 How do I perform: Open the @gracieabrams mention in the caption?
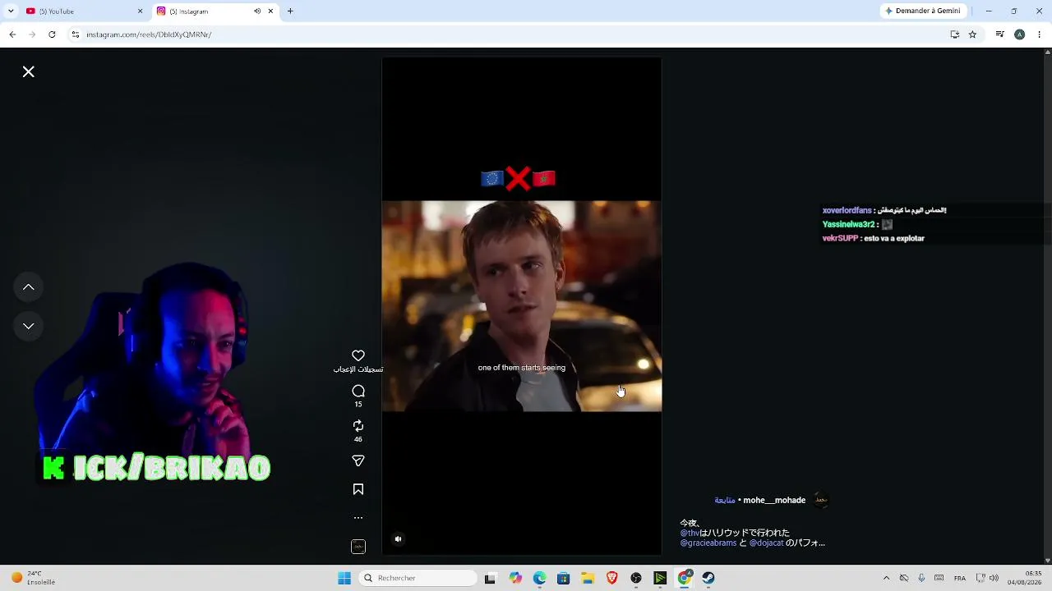(708, 543)
